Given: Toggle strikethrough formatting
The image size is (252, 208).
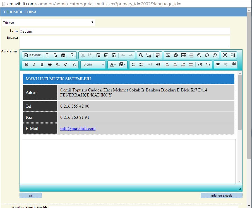Looking at the screenshot, I should point(50,65).
